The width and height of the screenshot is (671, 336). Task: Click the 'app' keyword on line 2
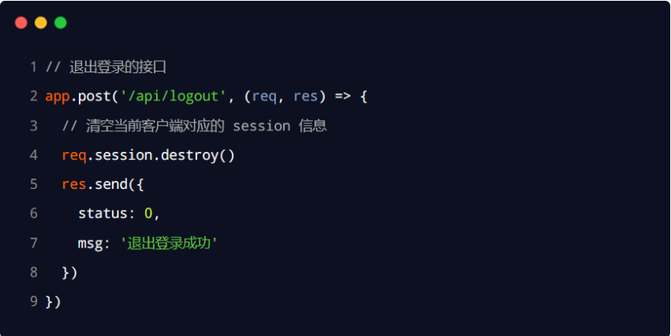click(57, 97)
